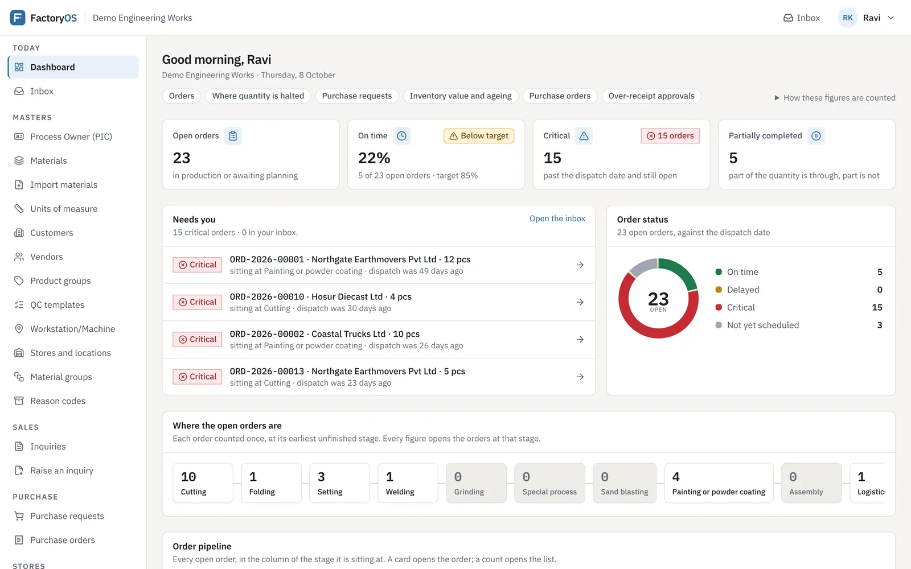Select Inventory value and ageing tab

461,96
